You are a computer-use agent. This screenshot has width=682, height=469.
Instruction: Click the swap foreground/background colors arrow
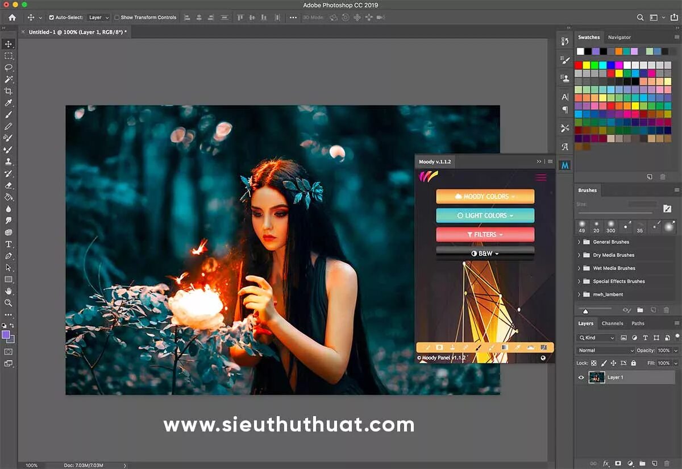pyautogui.click(x=12, y=325)
